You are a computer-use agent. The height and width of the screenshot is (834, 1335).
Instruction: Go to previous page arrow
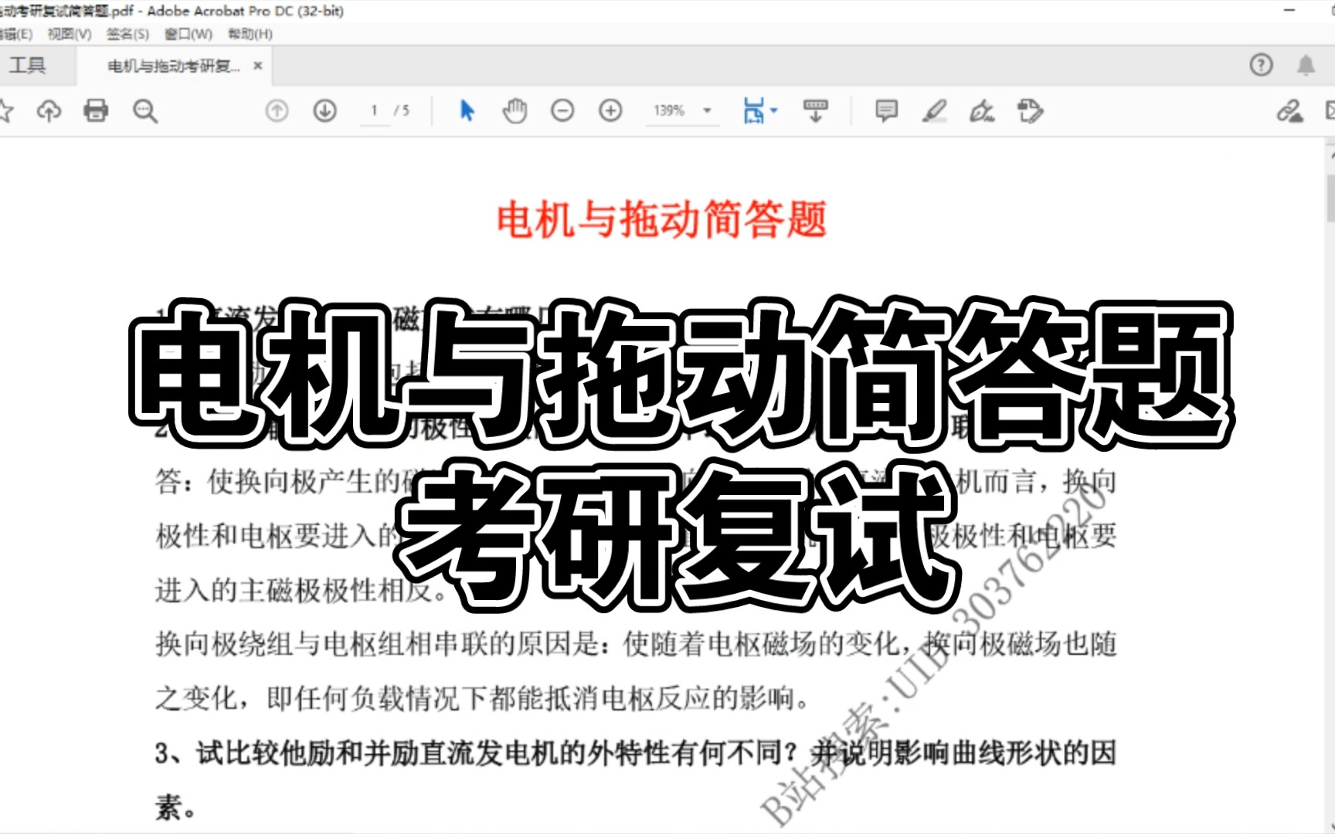click(277, 111)
